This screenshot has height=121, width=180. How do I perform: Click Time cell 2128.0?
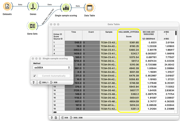[74, 90]
